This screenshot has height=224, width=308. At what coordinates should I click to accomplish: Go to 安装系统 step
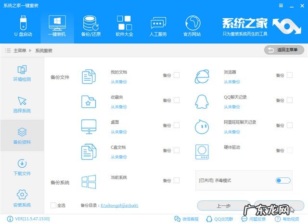pyautogui.click(x=22, y=199)
